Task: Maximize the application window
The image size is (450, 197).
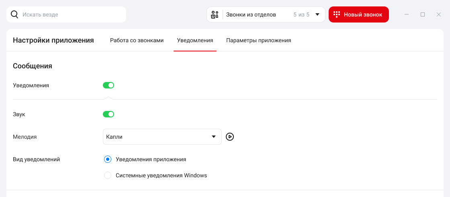Action: click(422, 14)
